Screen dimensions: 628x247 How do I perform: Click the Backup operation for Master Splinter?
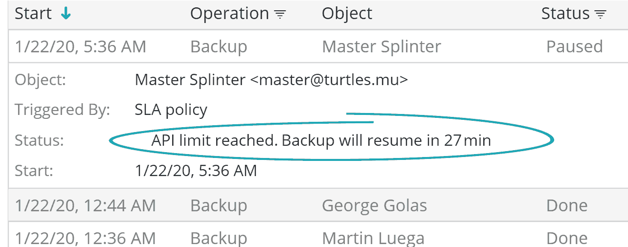219,46
